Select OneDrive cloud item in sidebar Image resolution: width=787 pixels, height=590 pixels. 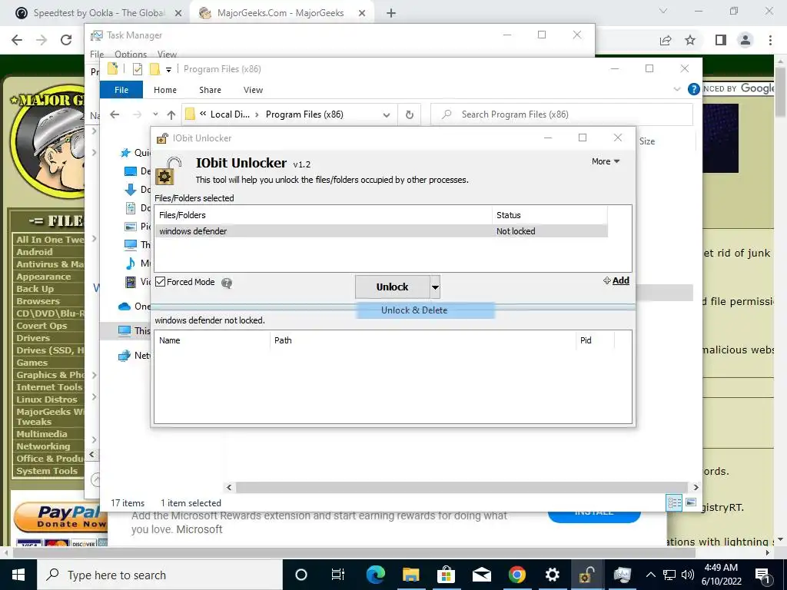point(125,307)
